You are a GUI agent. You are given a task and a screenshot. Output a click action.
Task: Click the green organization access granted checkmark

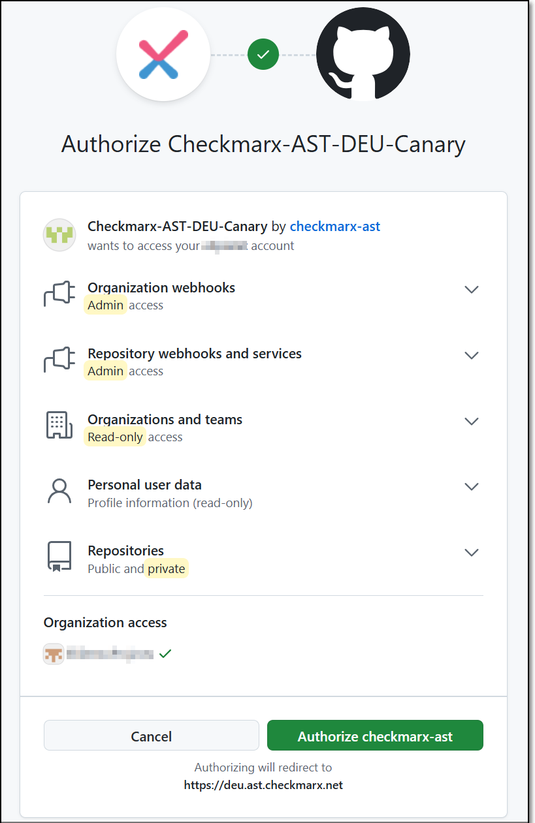165,653
